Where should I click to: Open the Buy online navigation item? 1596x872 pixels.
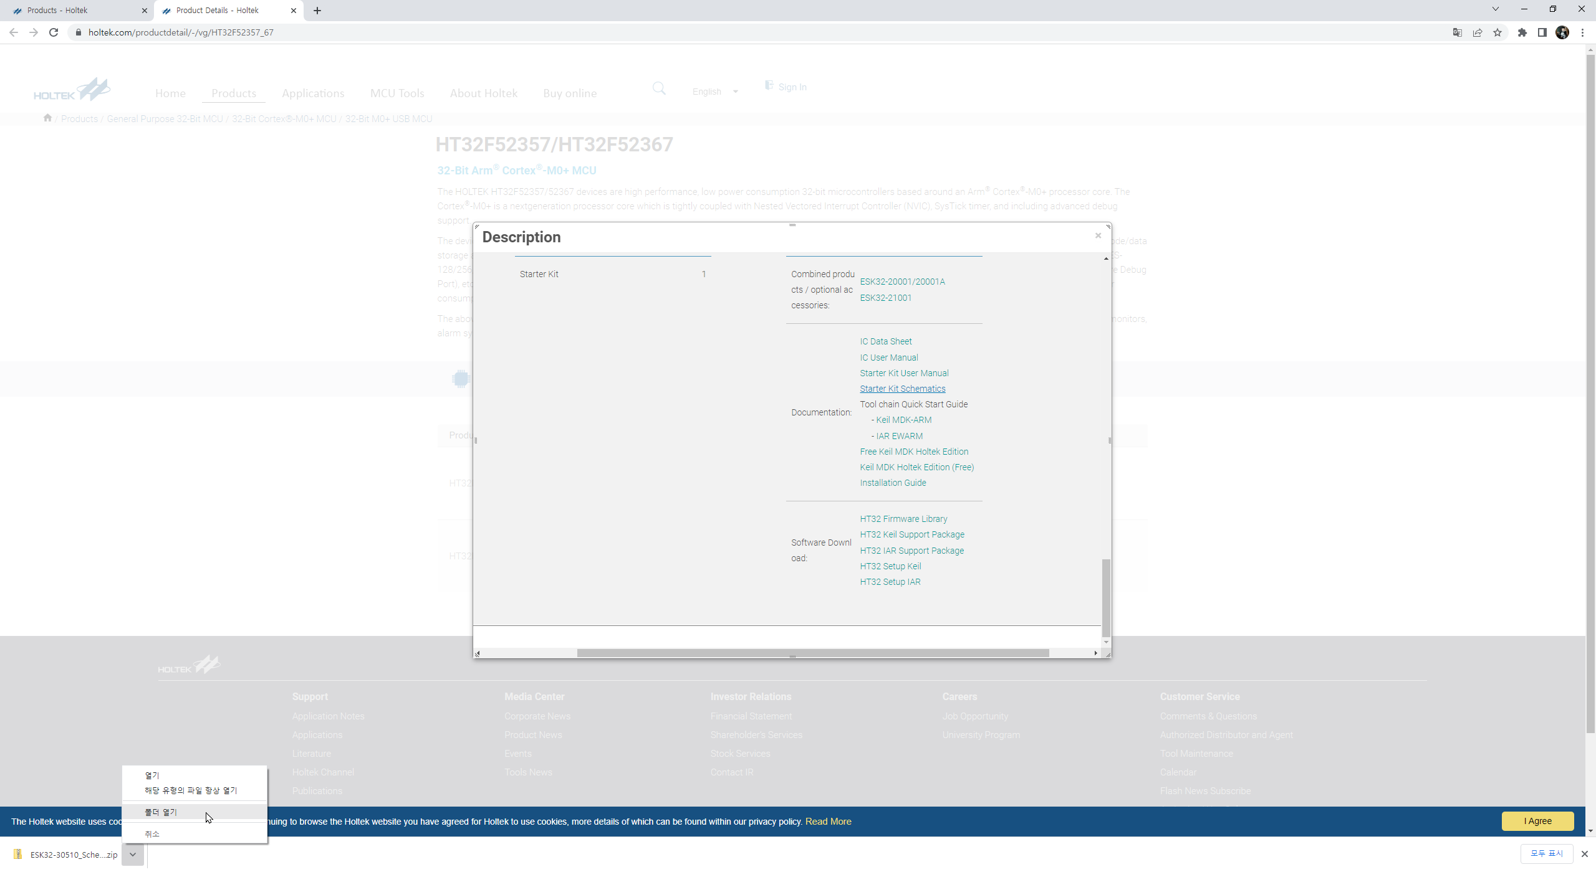[570, 93]
